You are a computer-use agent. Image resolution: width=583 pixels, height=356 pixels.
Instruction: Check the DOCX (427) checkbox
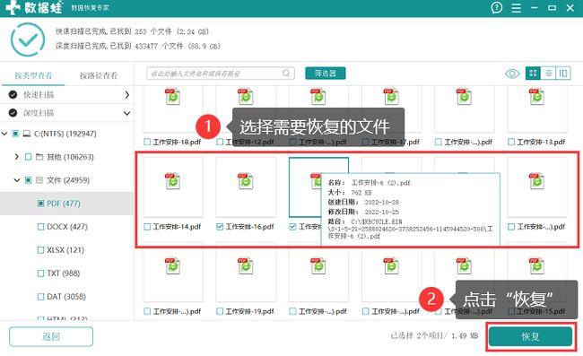pos(41,227)
